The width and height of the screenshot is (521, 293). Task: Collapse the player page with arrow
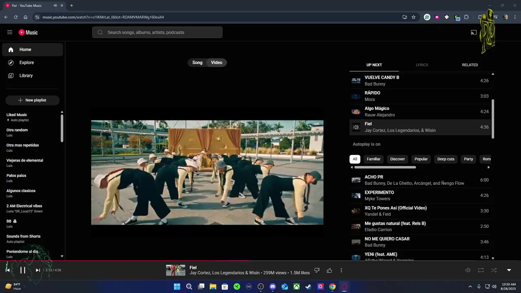(x=509, y=270)
